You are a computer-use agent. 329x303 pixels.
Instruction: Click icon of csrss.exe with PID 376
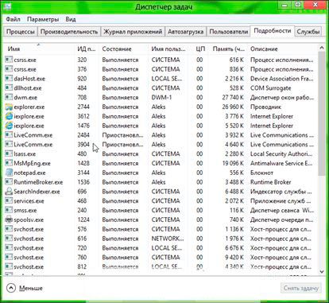click(9, 69)
